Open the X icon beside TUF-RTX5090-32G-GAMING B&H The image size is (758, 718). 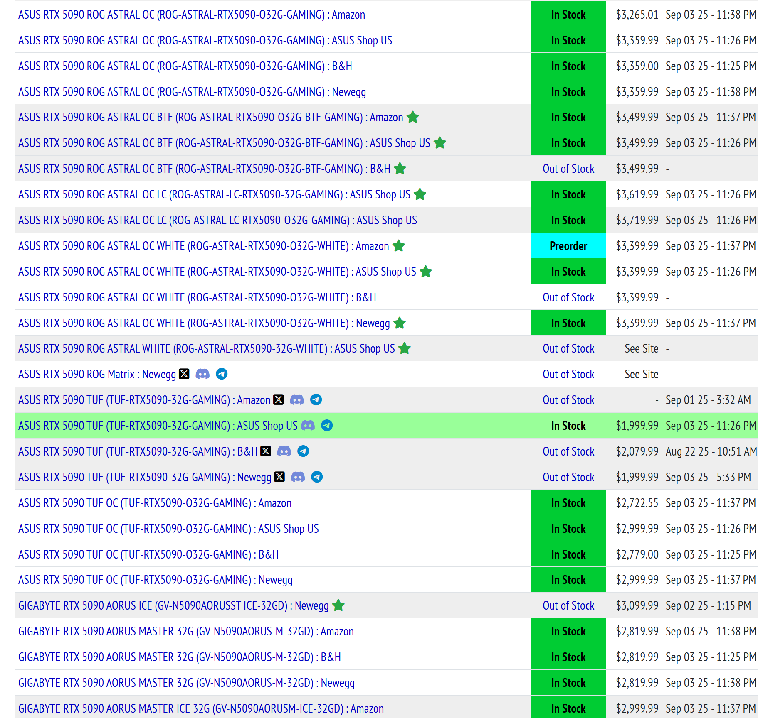tap(266, 451)
